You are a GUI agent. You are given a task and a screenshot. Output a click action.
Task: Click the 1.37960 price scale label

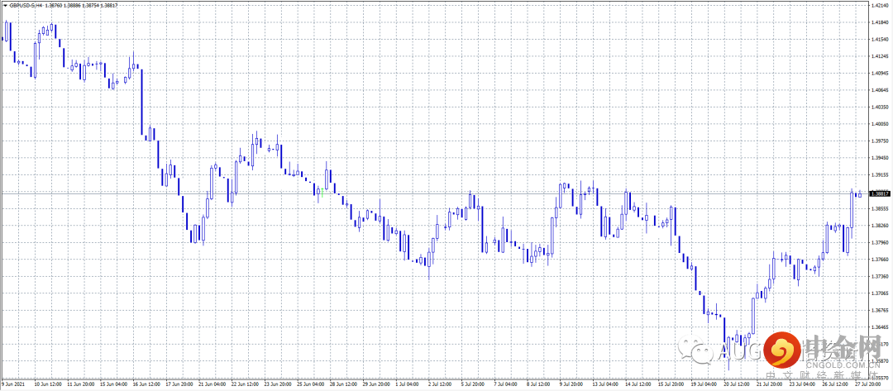(879, 243)
